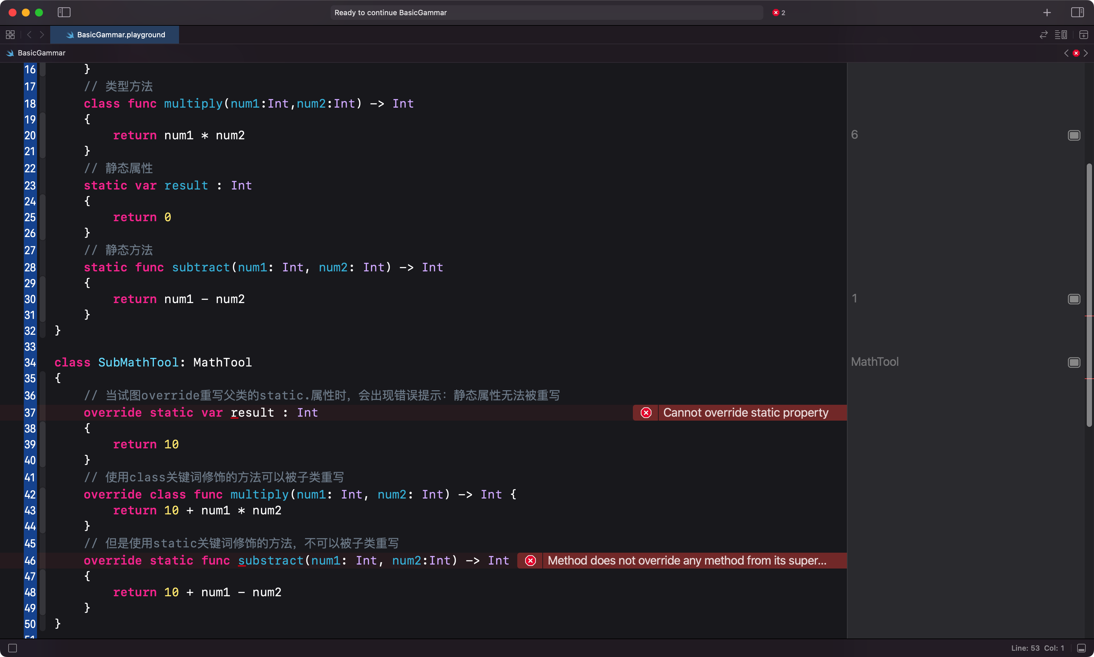This screenshot has width=1094, height=657.
Task: Fold the ribbon beside line 20
Action: pyautogui.click(x=43, y=135)
